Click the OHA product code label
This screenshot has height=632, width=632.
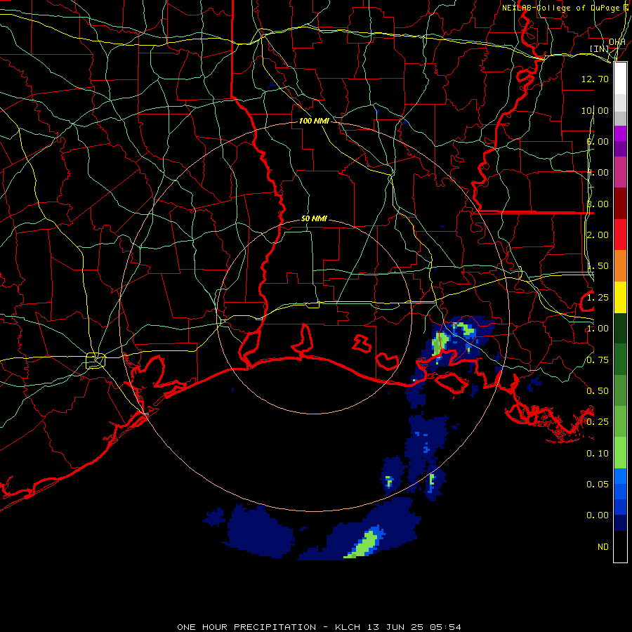(x=617, y=42)
